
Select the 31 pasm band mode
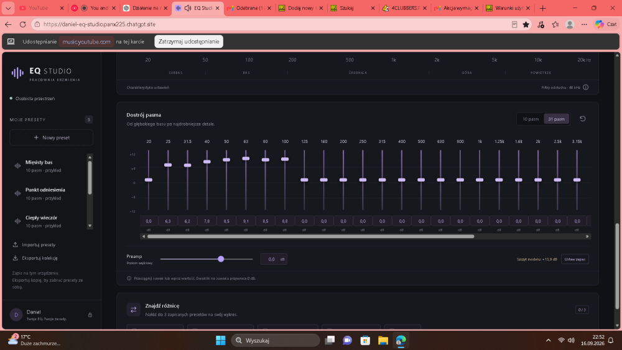[x=557, y=119]
